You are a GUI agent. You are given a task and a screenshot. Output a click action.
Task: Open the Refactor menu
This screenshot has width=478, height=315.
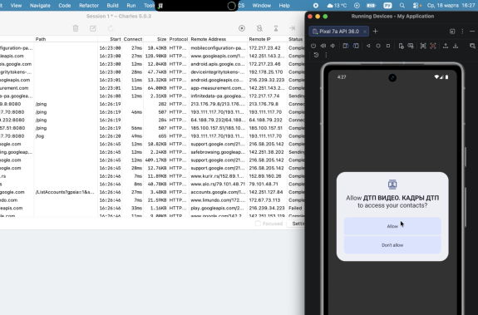tap(89, 6)
